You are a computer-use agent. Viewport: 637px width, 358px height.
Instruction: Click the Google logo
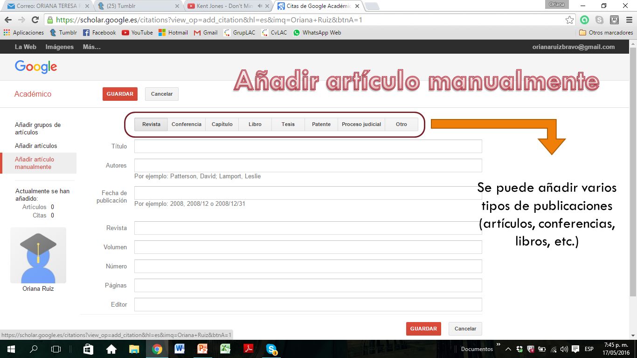click(36, 67)
